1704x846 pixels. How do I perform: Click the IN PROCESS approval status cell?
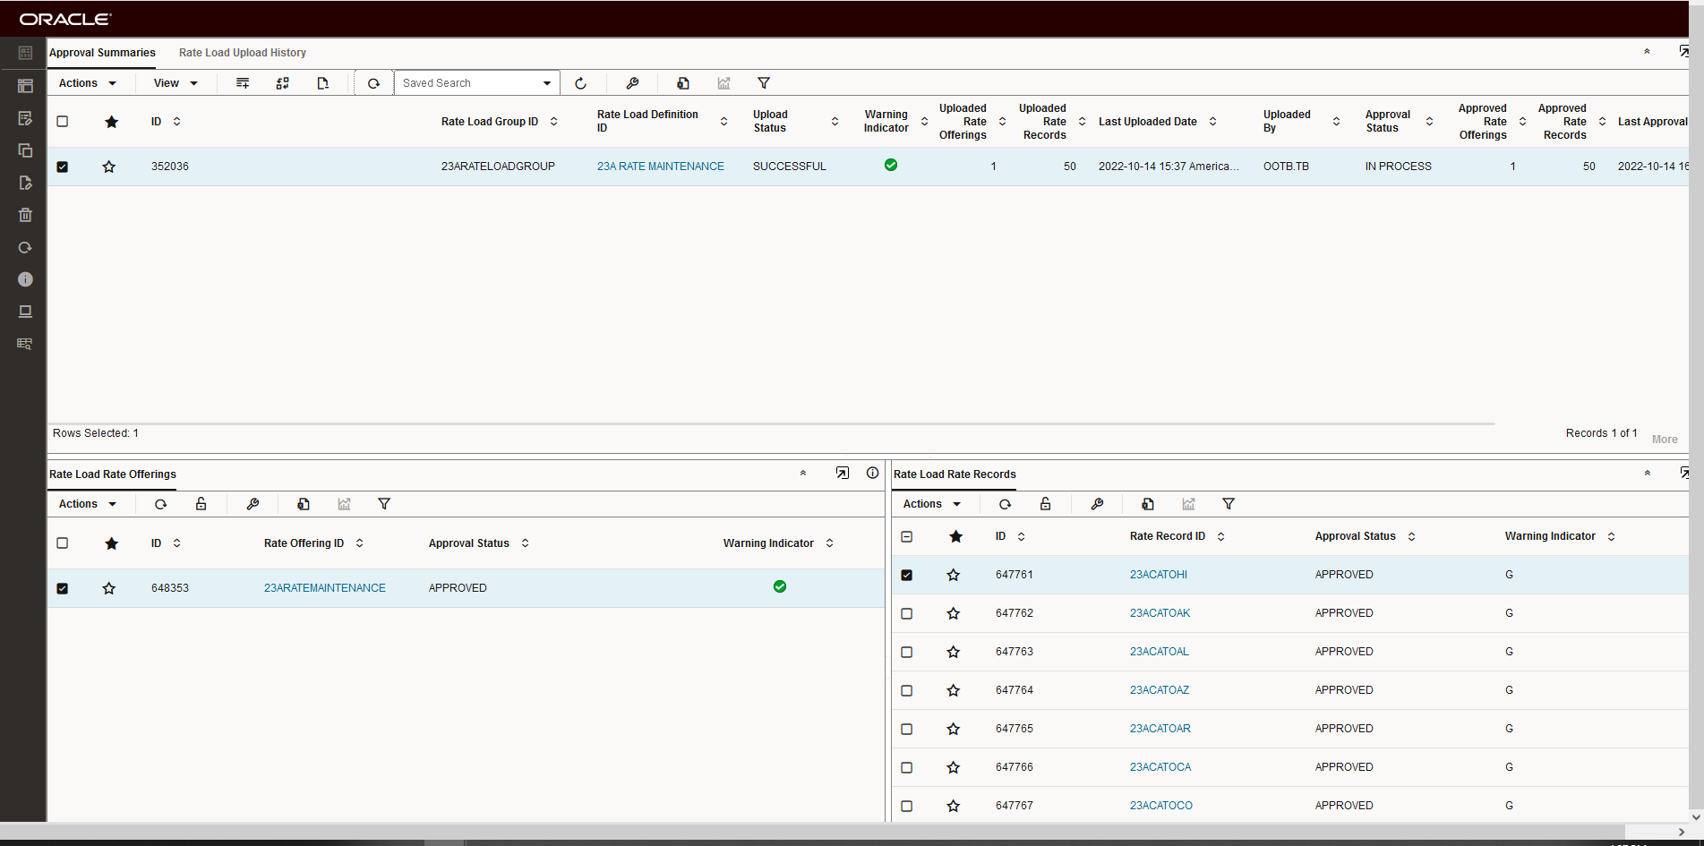point(1399,167)
